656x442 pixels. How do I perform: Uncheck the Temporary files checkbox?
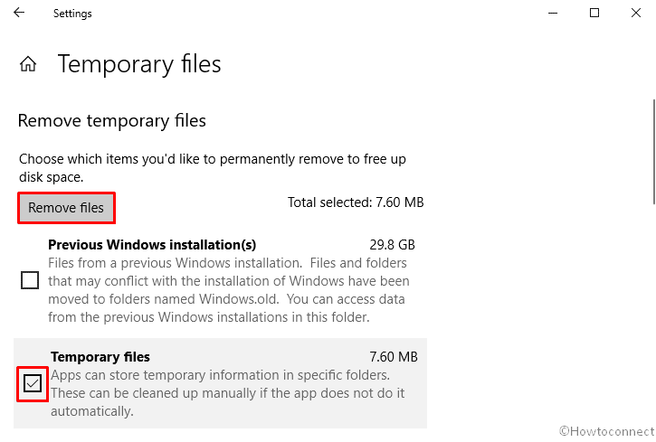point(33,383)
